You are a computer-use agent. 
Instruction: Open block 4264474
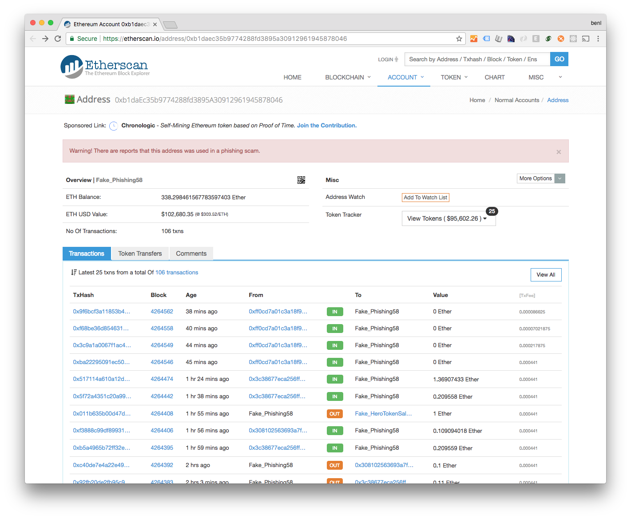pos(162,379)
